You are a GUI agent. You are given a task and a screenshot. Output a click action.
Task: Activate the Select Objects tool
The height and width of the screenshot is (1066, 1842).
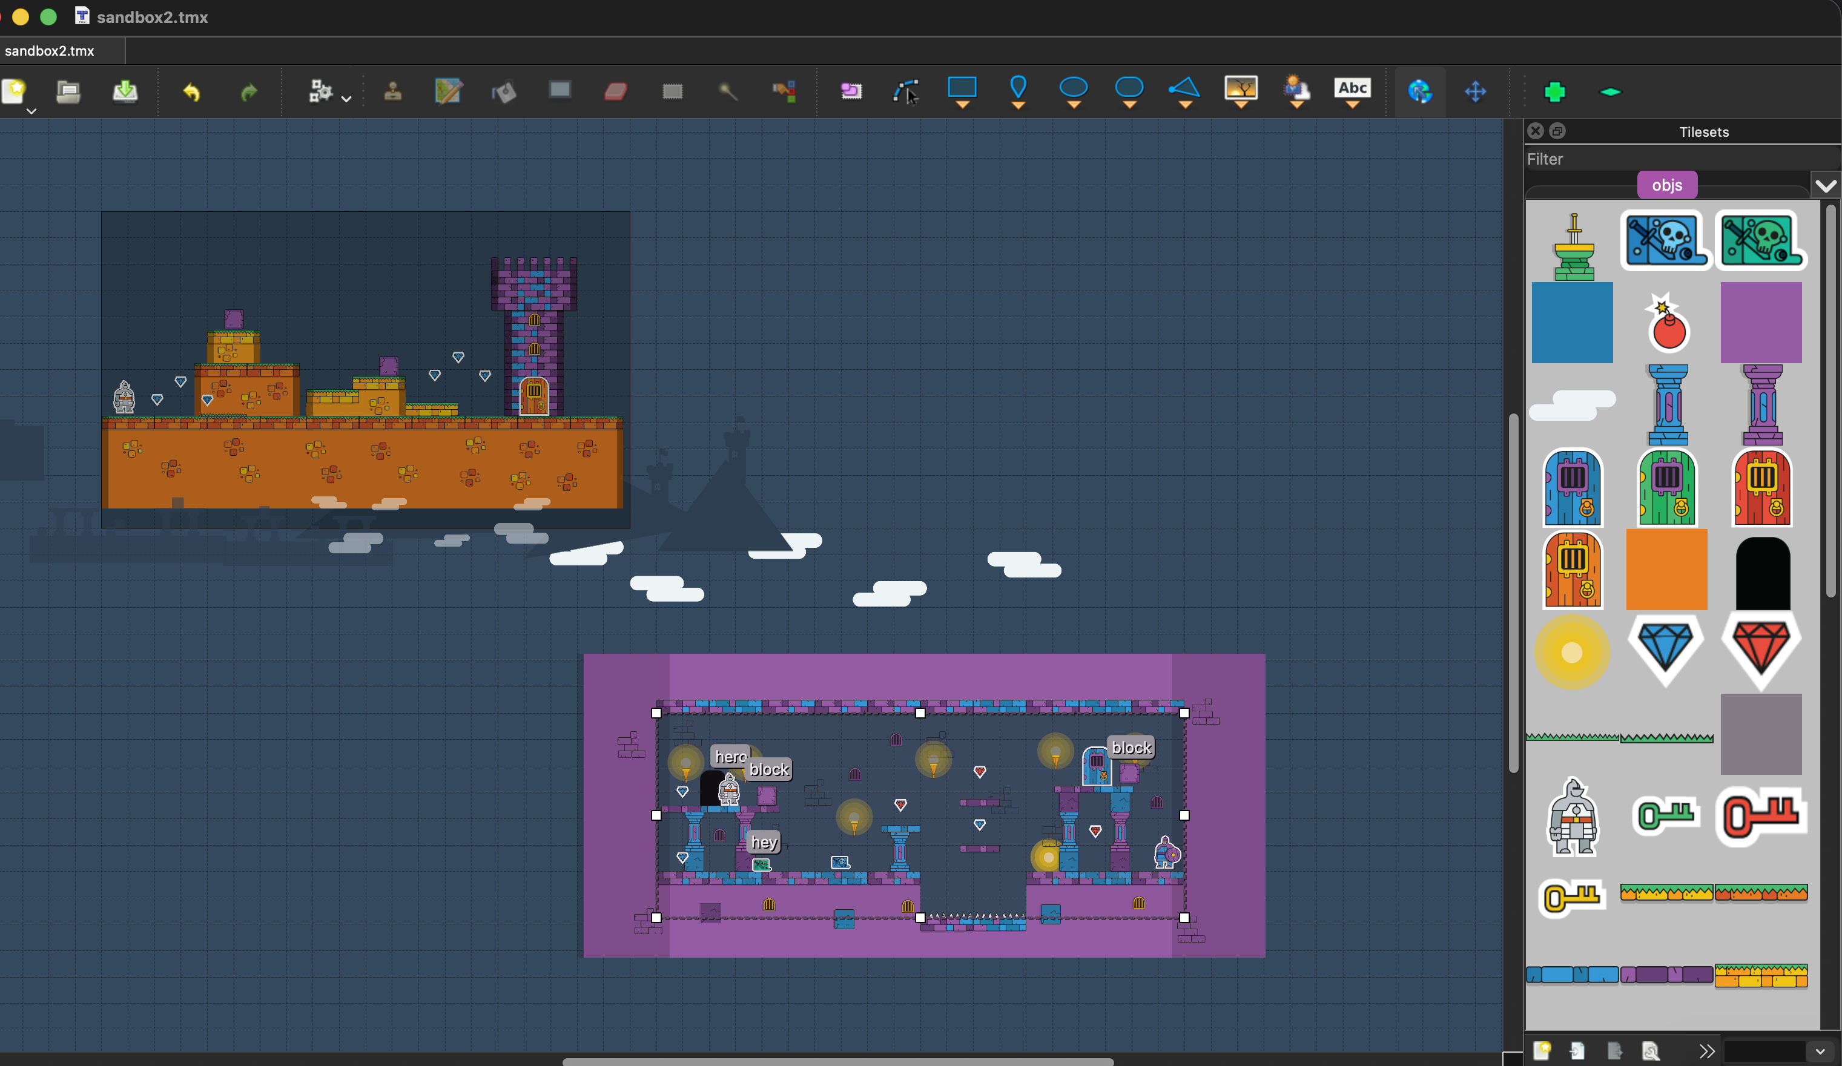click(850, 91)
